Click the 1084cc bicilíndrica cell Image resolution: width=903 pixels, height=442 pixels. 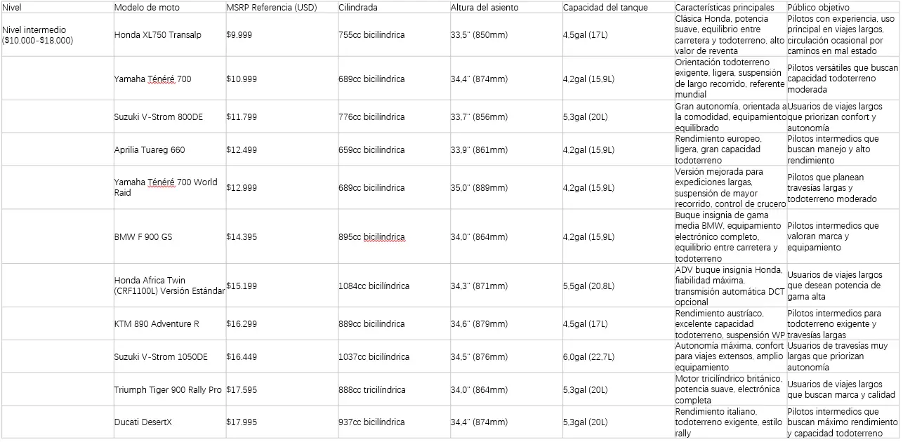[x=393, y=286]
